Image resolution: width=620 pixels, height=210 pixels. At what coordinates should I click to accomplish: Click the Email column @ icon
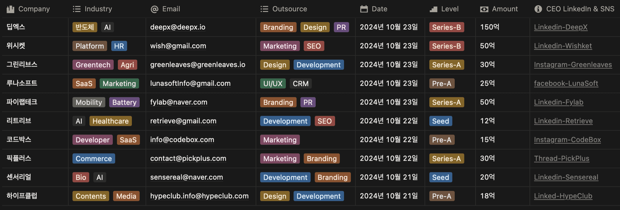click(x=155, y=9)
